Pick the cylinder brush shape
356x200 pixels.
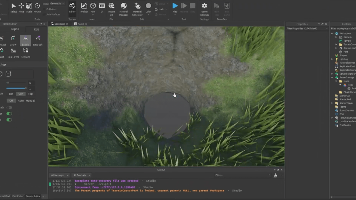pos(8,74)
